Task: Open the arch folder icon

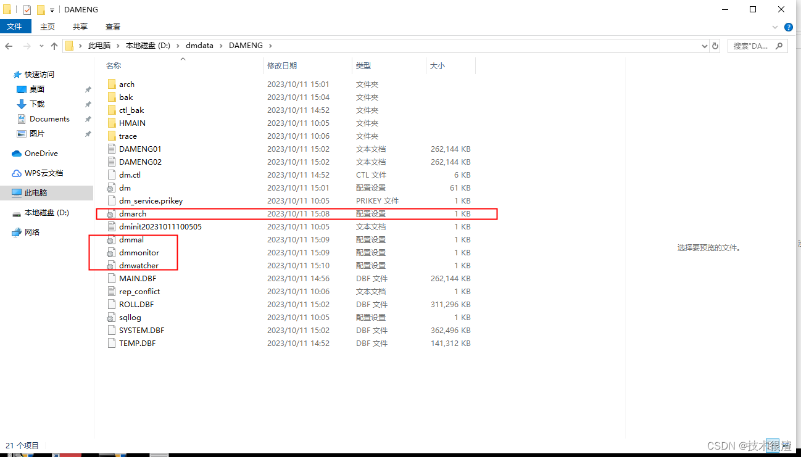Action: [x=112, y=84]
